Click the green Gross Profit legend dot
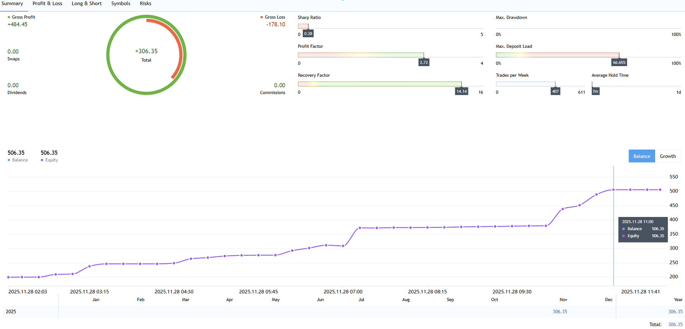The image size is (685, 329). click(x=9, y=17)
